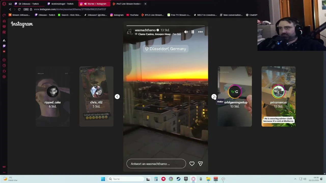The width and height of the screenshot is (326, 183).
Task: Share story via paper plane icon
Action: (200, 164)
